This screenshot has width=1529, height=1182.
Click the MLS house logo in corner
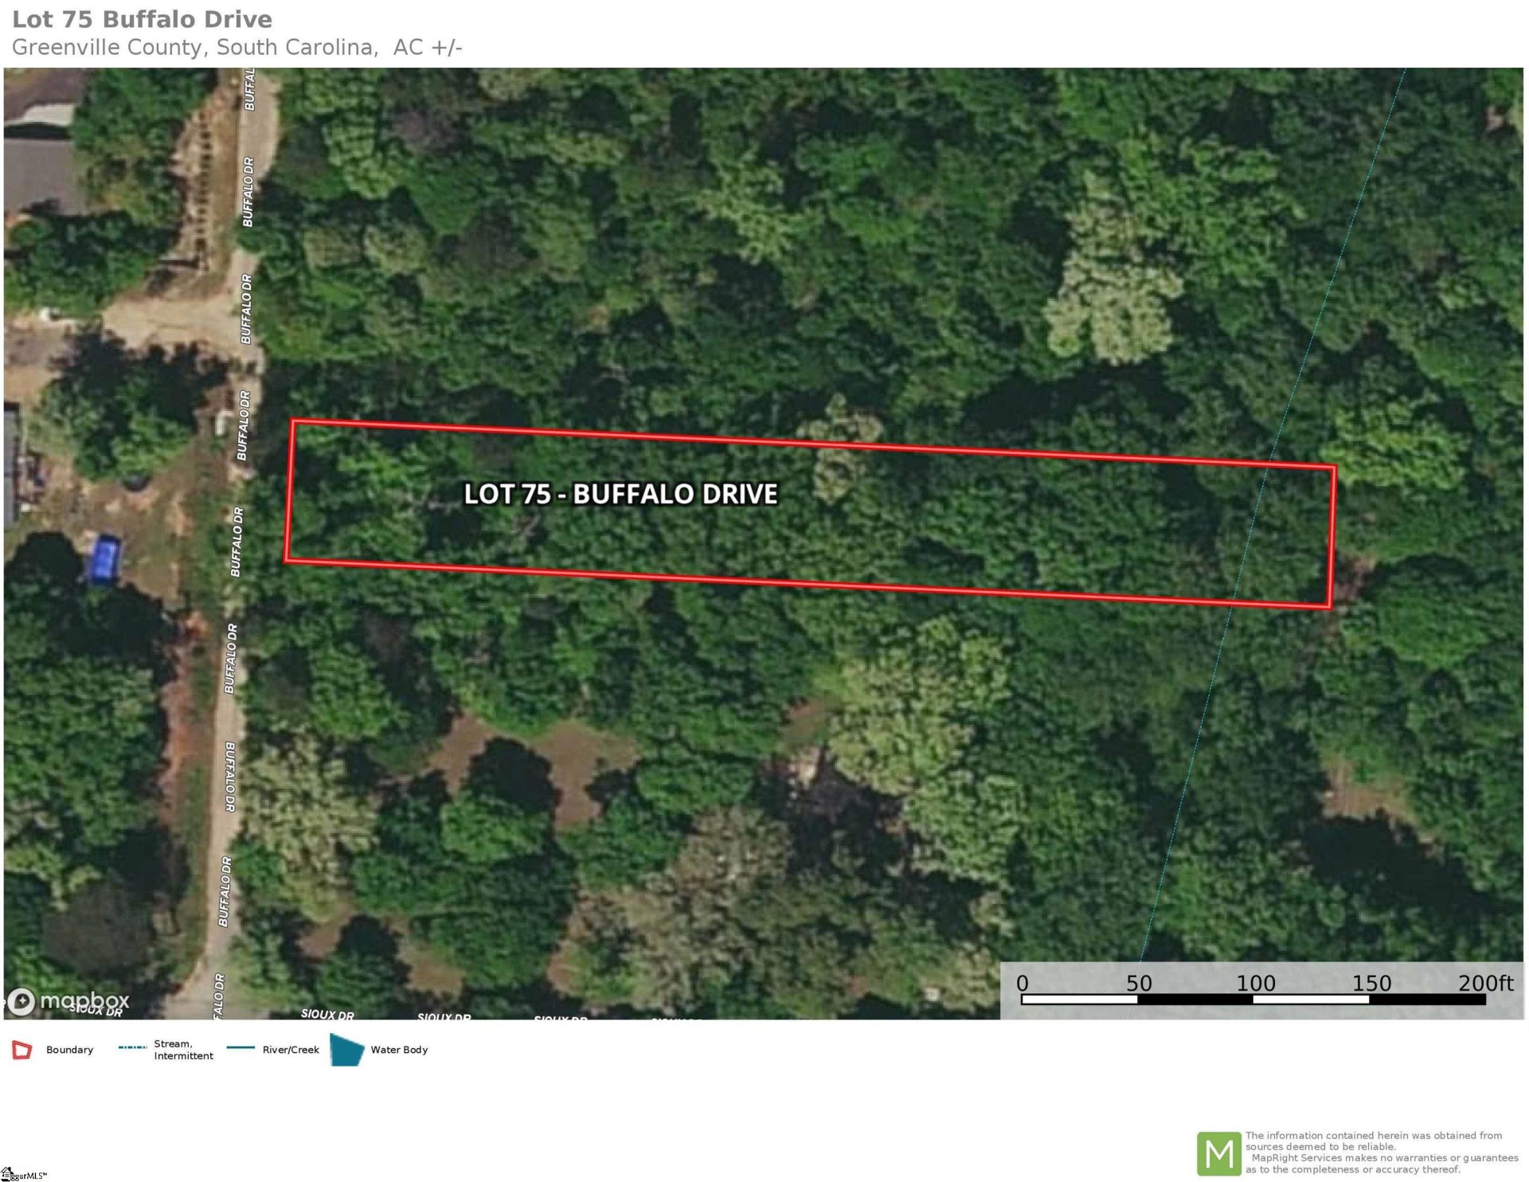pos(8,1173)
